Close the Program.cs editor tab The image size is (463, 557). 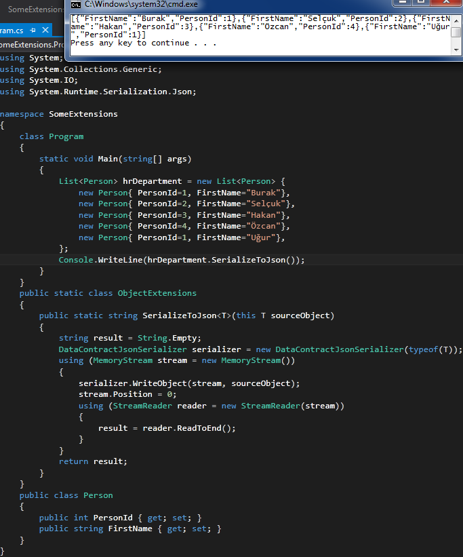click(x=45, y=31)
